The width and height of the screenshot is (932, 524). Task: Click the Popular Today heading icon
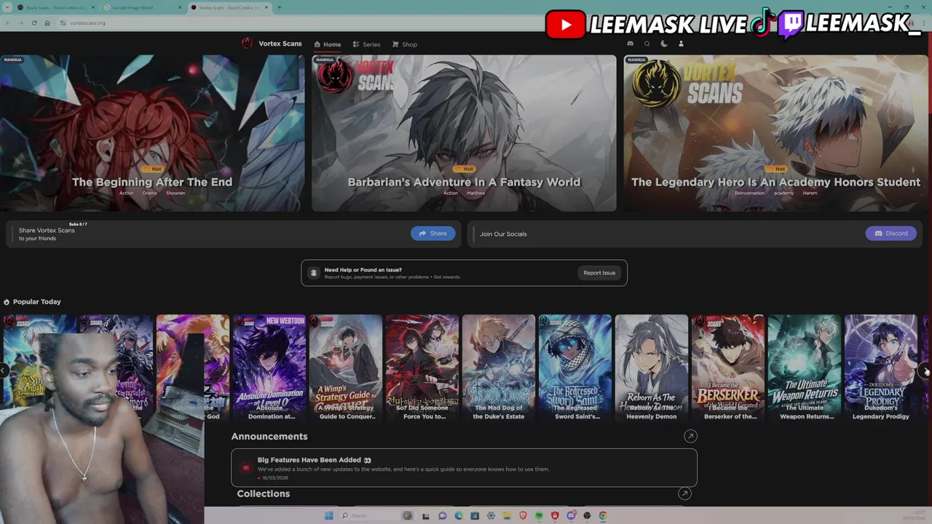tap(7, 302)
